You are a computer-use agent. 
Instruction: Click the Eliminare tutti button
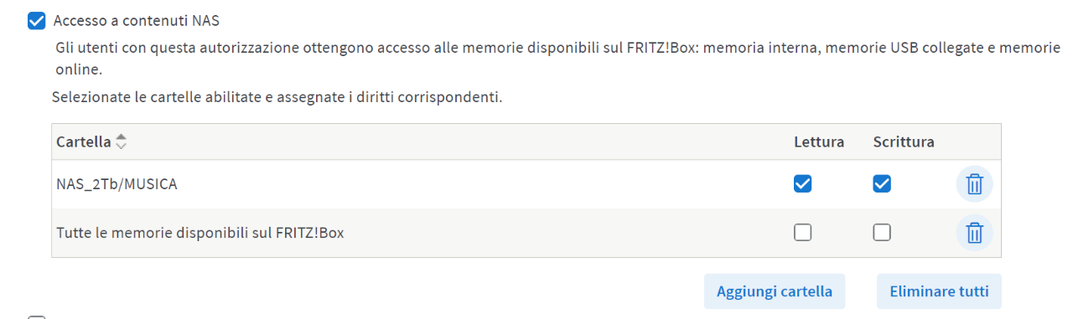(x=939, y=291)
